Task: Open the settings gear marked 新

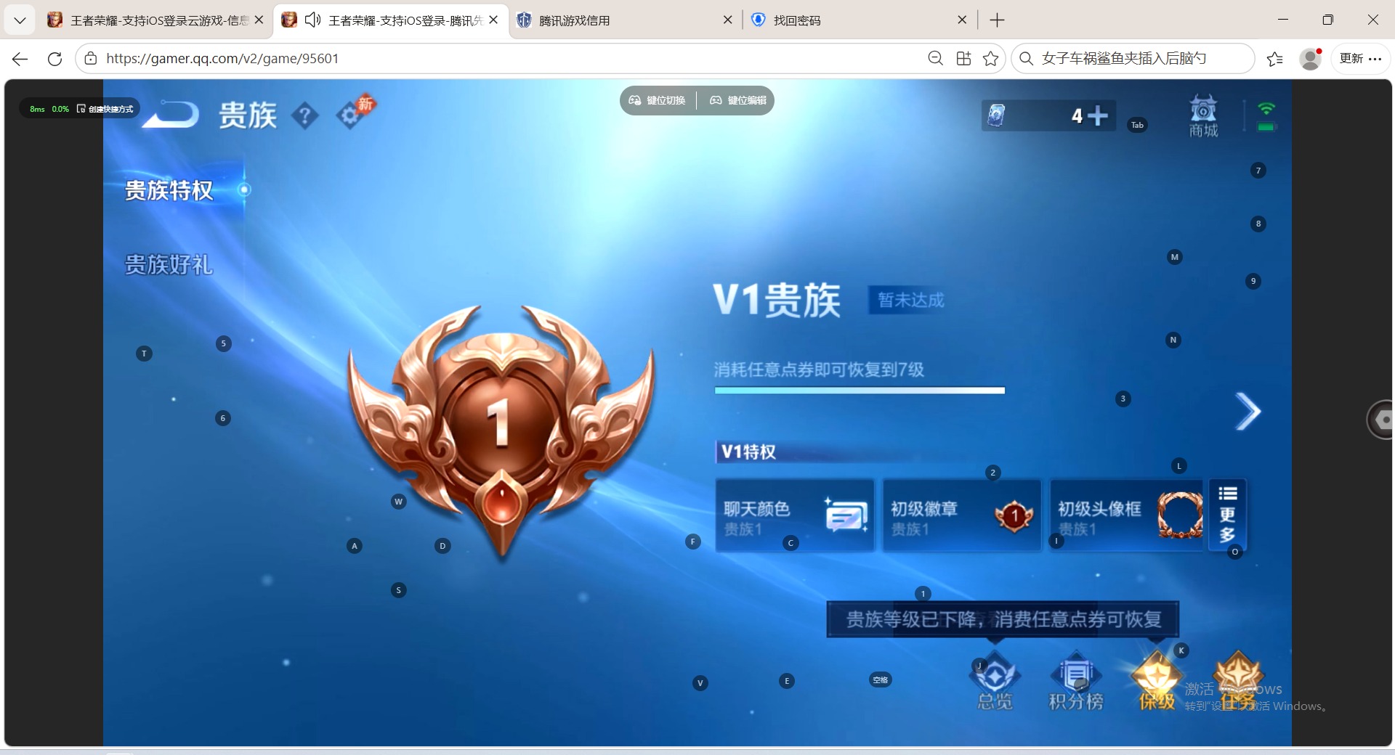Action: (351, 115)
